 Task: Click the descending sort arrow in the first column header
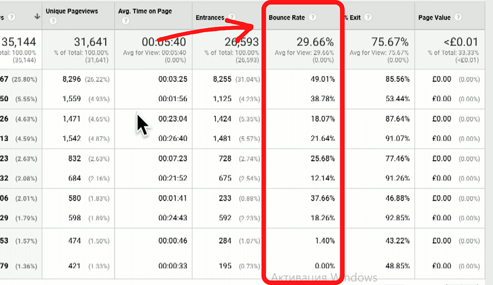[37, 16]
